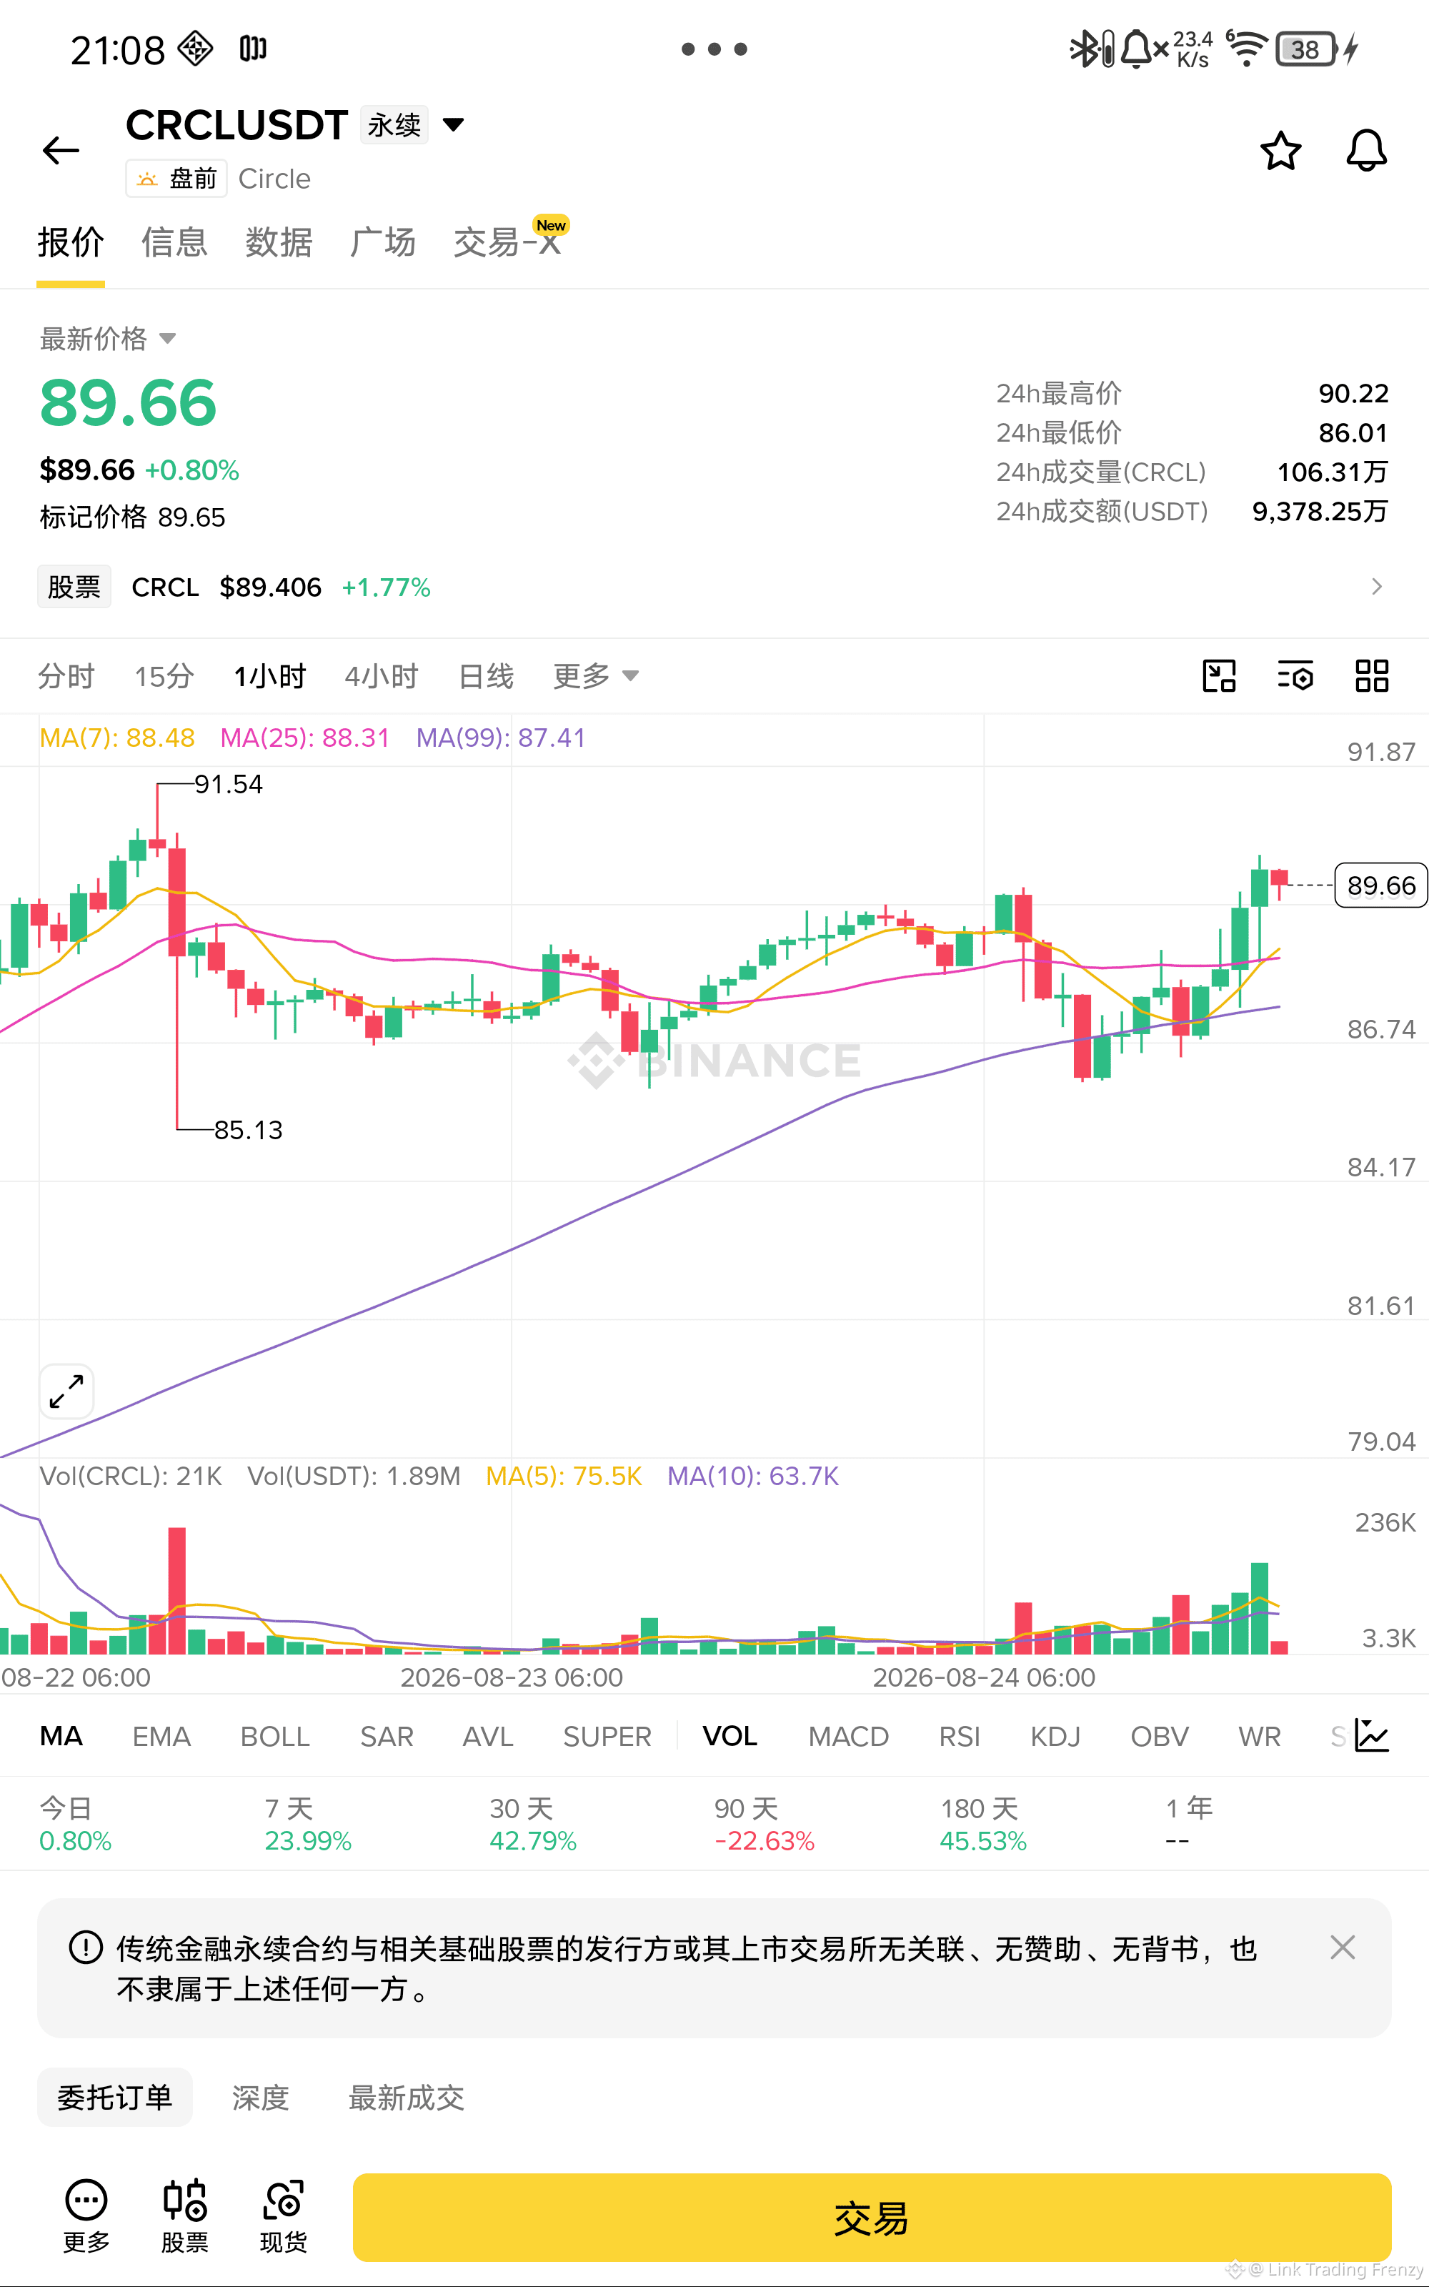The height and width of the screenshot is (2287, 1429).
Task: Tap the back arrow icon
Action: pyautogui.click(x=61, y=150)
